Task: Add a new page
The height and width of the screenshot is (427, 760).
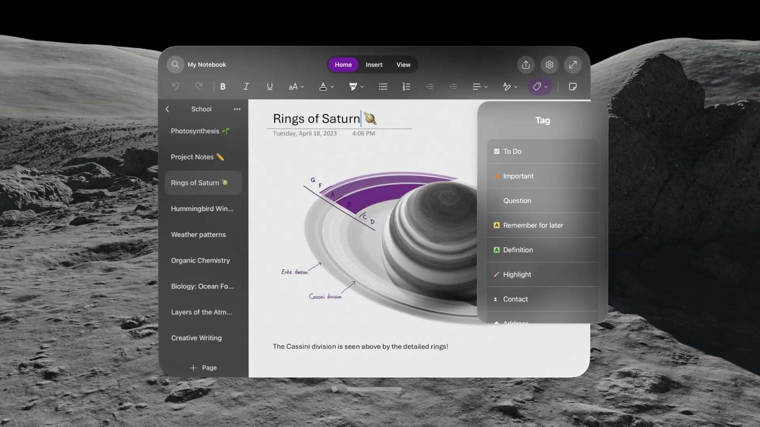Action: click(203, 367)
